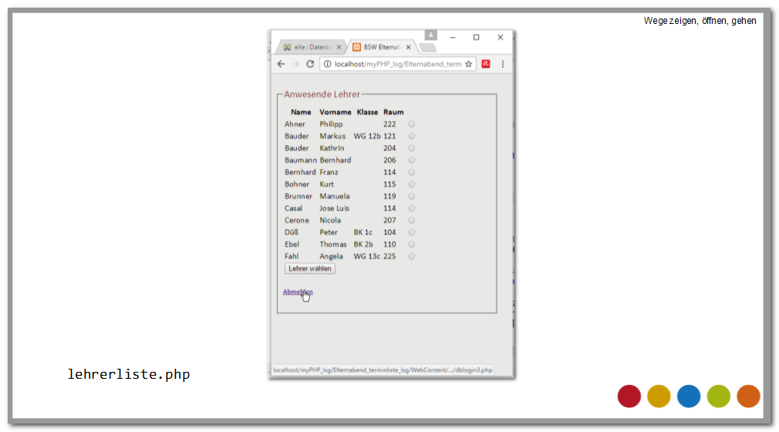Pick the radio button for Fahl Angela
Viewport: 779px width, 432px height.
tap(412, 256)
